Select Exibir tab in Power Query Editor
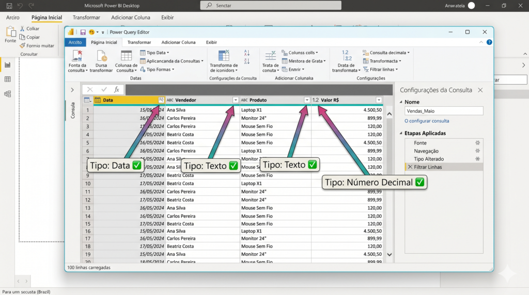The width and height of the screenshot is (529, 295). click(211, 42)
